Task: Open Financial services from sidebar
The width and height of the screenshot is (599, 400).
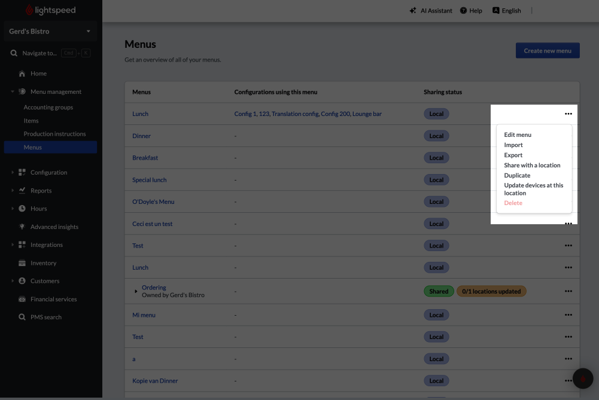Action: (53, 299)
